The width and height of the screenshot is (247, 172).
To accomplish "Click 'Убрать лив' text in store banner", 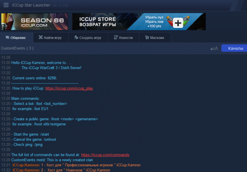I will (154, 22).
